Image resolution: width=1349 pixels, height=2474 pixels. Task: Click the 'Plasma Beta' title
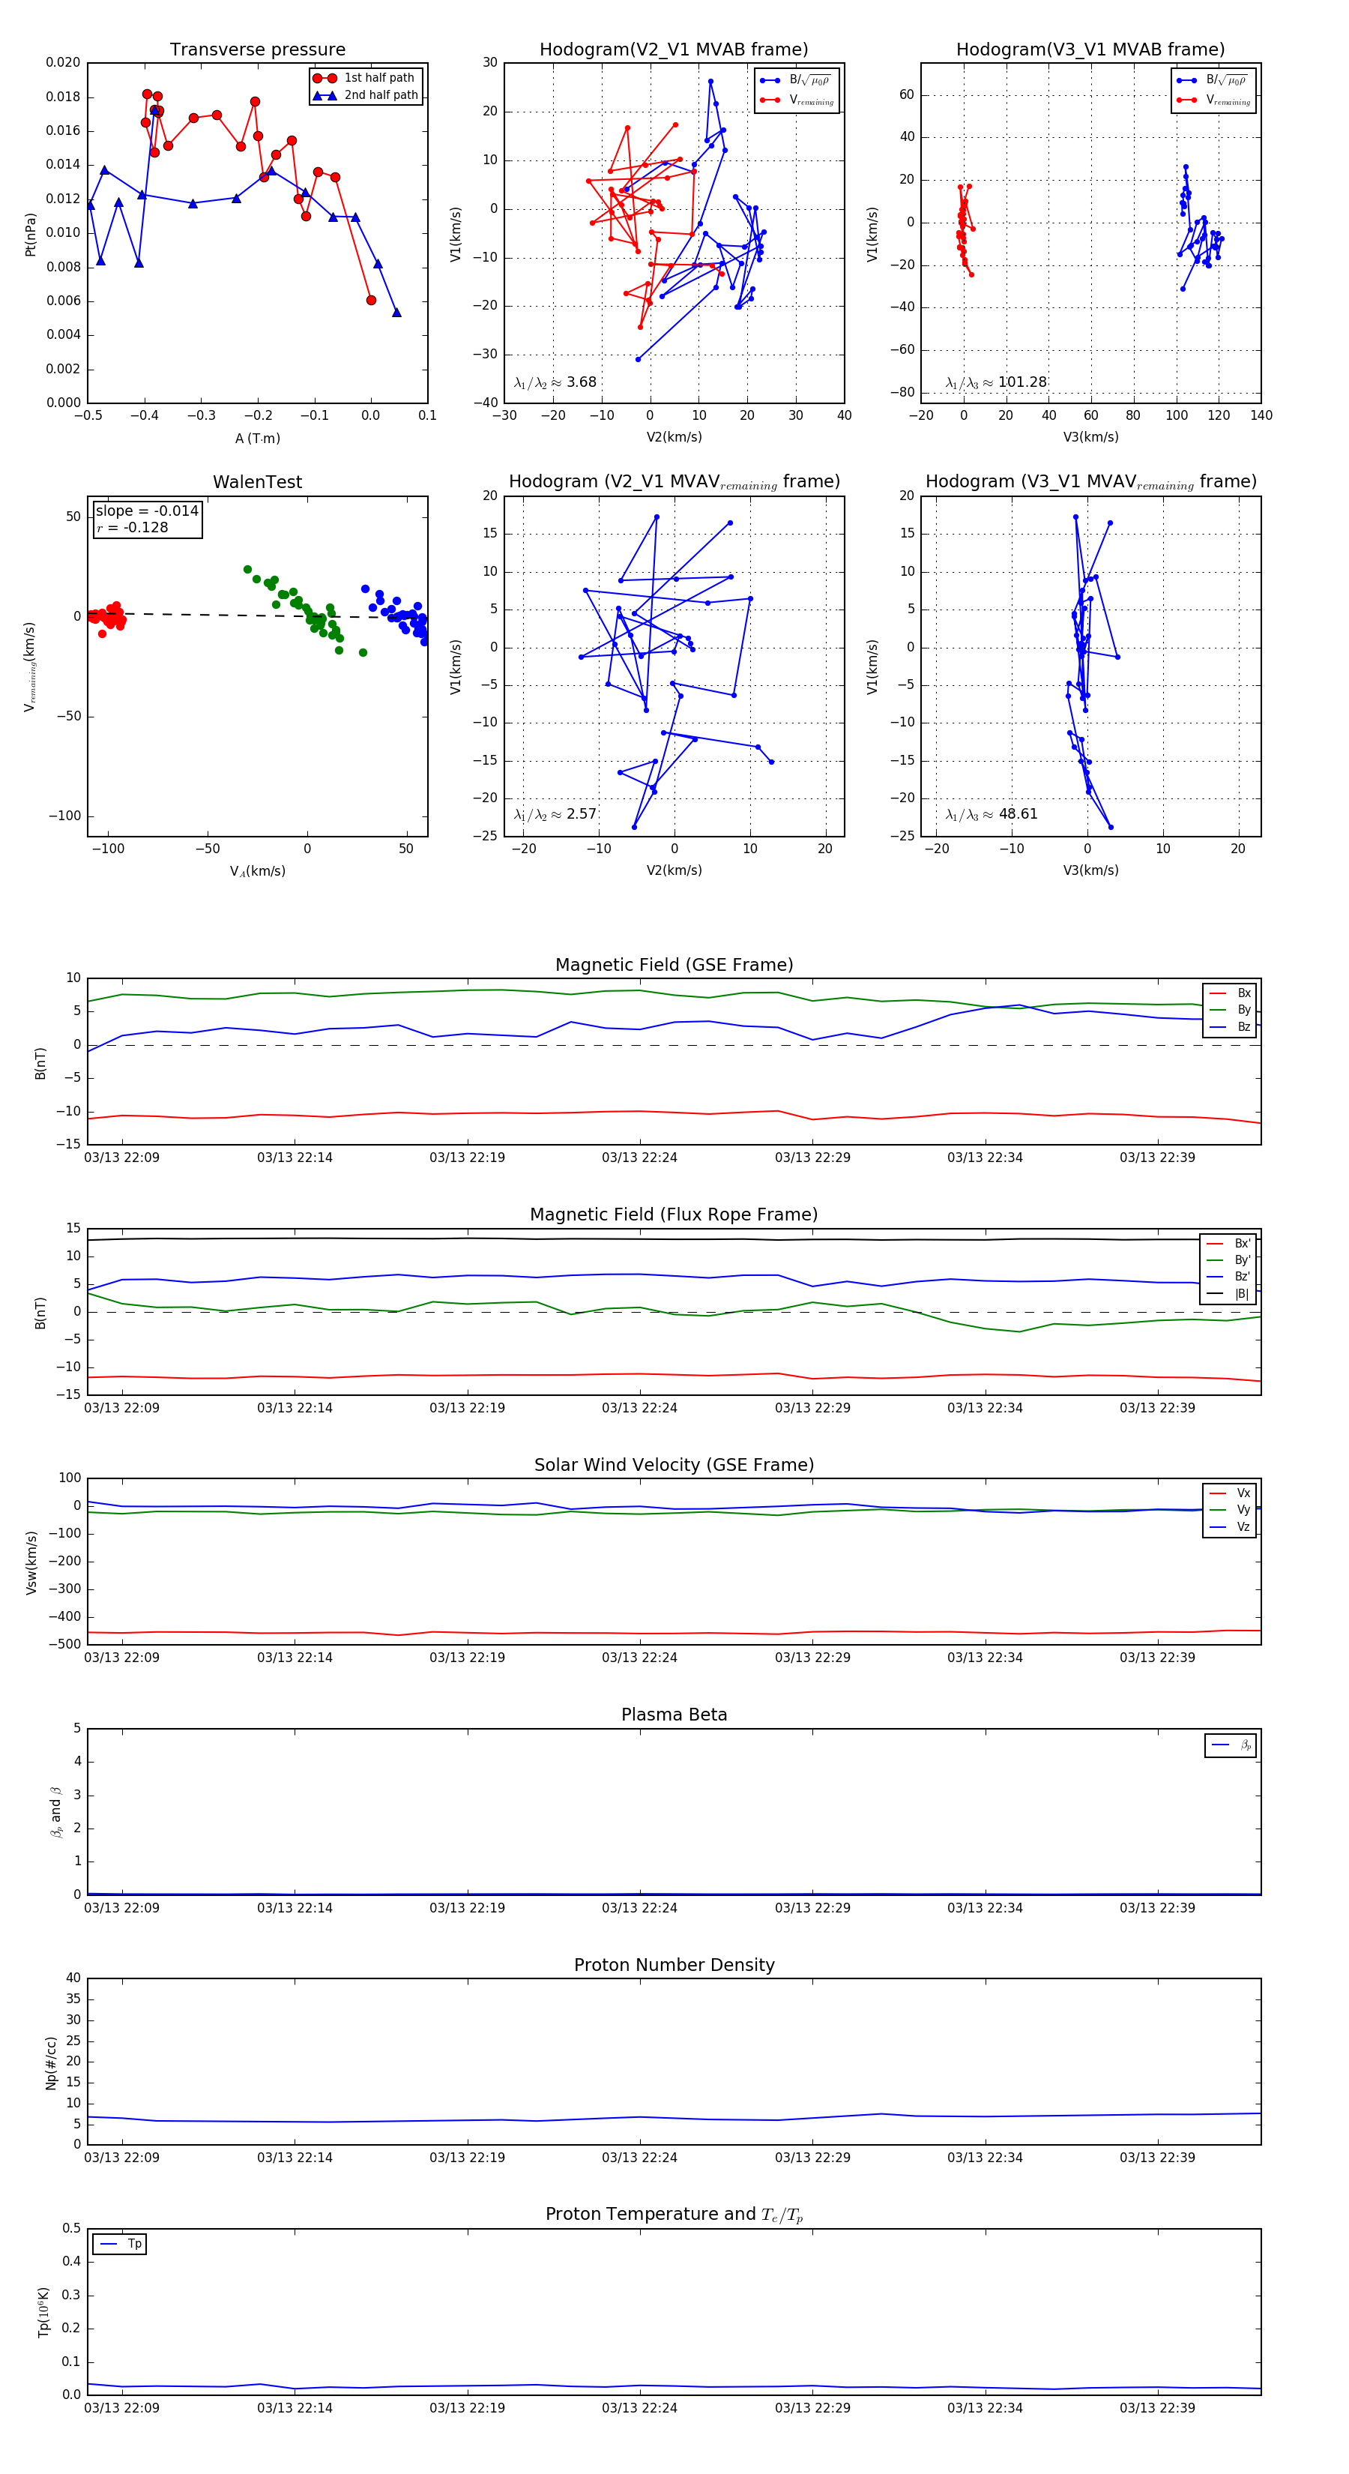click(674, 1715)
